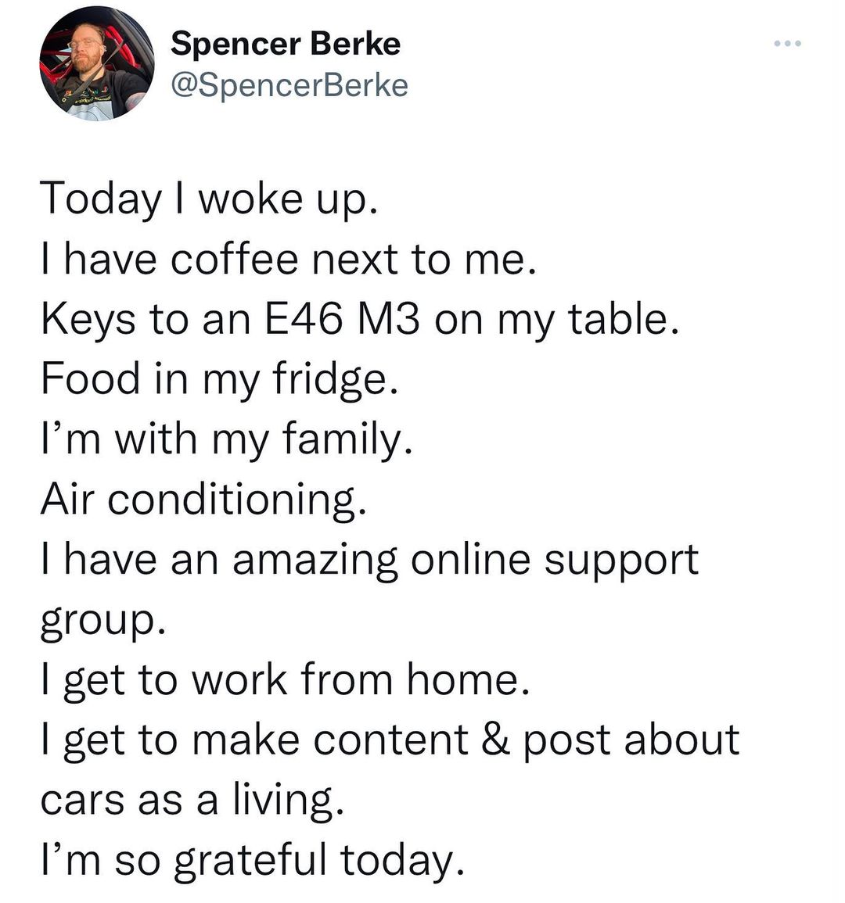Click the word "Keys" in the tweet
This screenshot has width=845, height=903.
pyautogui.click(x=88, y=319)
